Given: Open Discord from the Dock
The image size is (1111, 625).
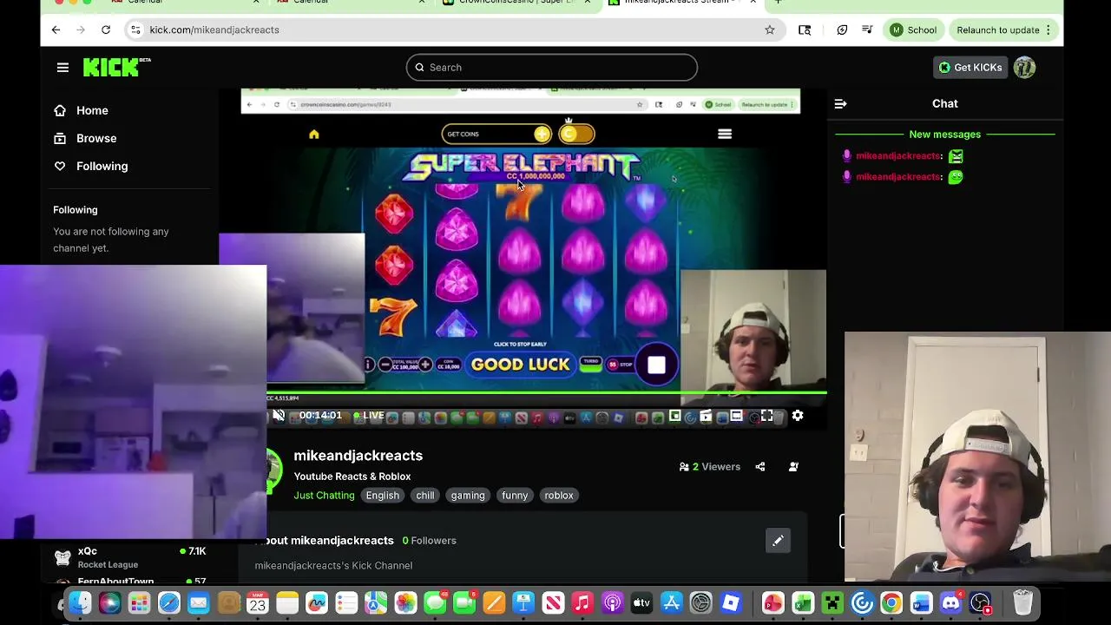Looking at the screenshot, I should tap(950, 602).
